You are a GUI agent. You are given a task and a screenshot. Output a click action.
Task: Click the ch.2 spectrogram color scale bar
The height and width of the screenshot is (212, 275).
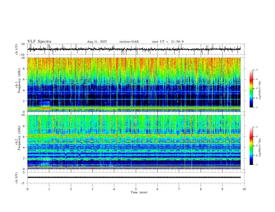coord(251,146)
